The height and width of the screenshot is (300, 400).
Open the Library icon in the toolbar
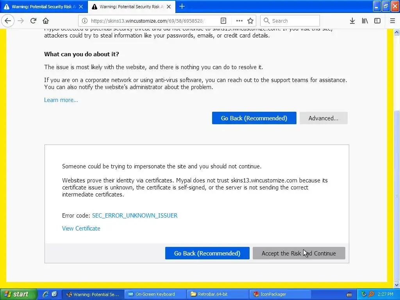point(365,21)
